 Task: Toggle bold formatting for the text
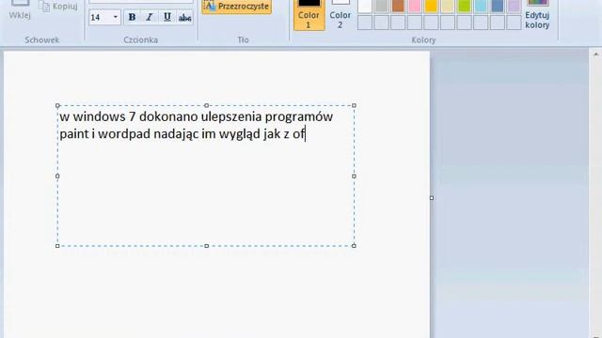[132, 17]
